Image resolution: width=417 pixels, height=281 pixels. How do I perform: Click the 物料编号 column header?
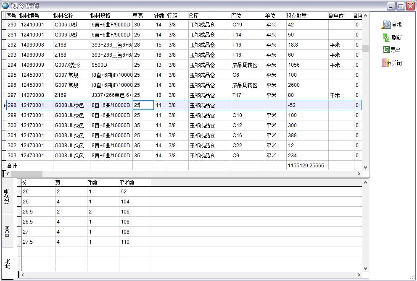point(29,16)
